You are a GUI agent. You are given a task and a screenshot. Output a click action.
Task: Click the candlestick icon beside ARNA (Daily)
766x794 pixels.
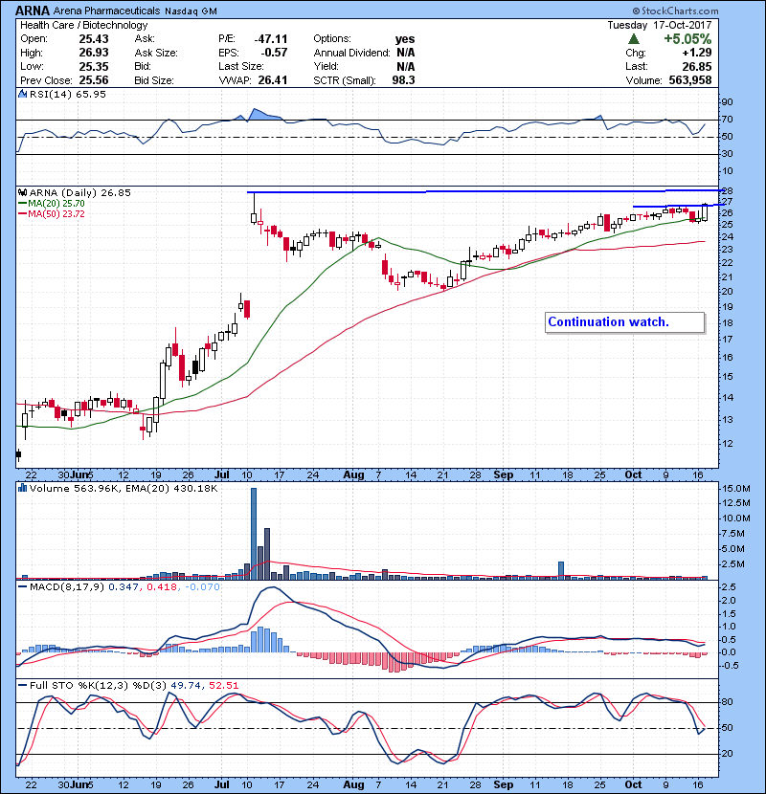pos(22,192)
